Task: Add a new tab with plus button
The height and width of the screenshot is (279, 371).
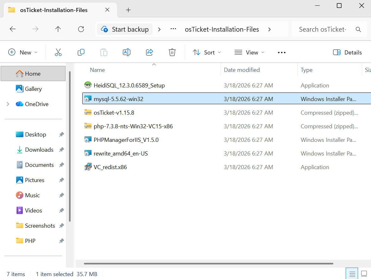Action: [x=128, y=10]
